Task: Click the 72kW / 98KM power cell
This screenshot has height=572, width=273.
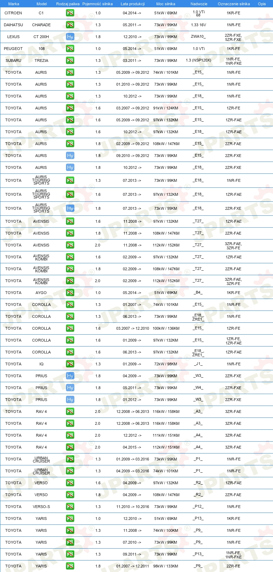Action: point(166,364)
